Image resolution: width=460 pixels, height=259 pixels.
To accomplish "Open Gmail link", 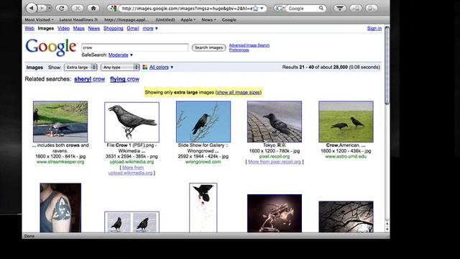I will [x=133, y=29].
